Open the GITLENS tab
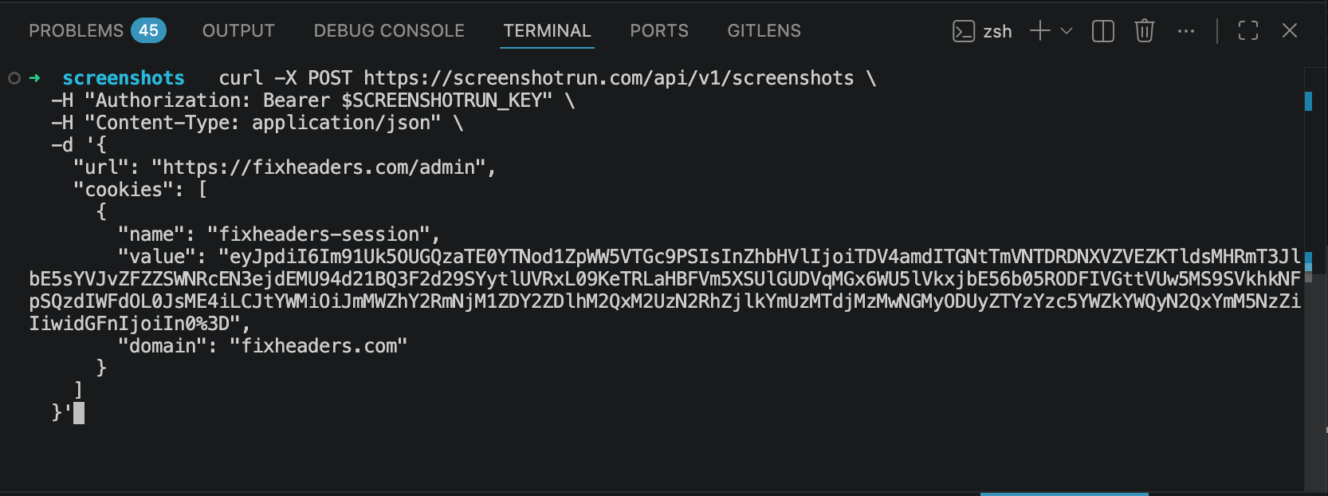 (x=763, y=30)
